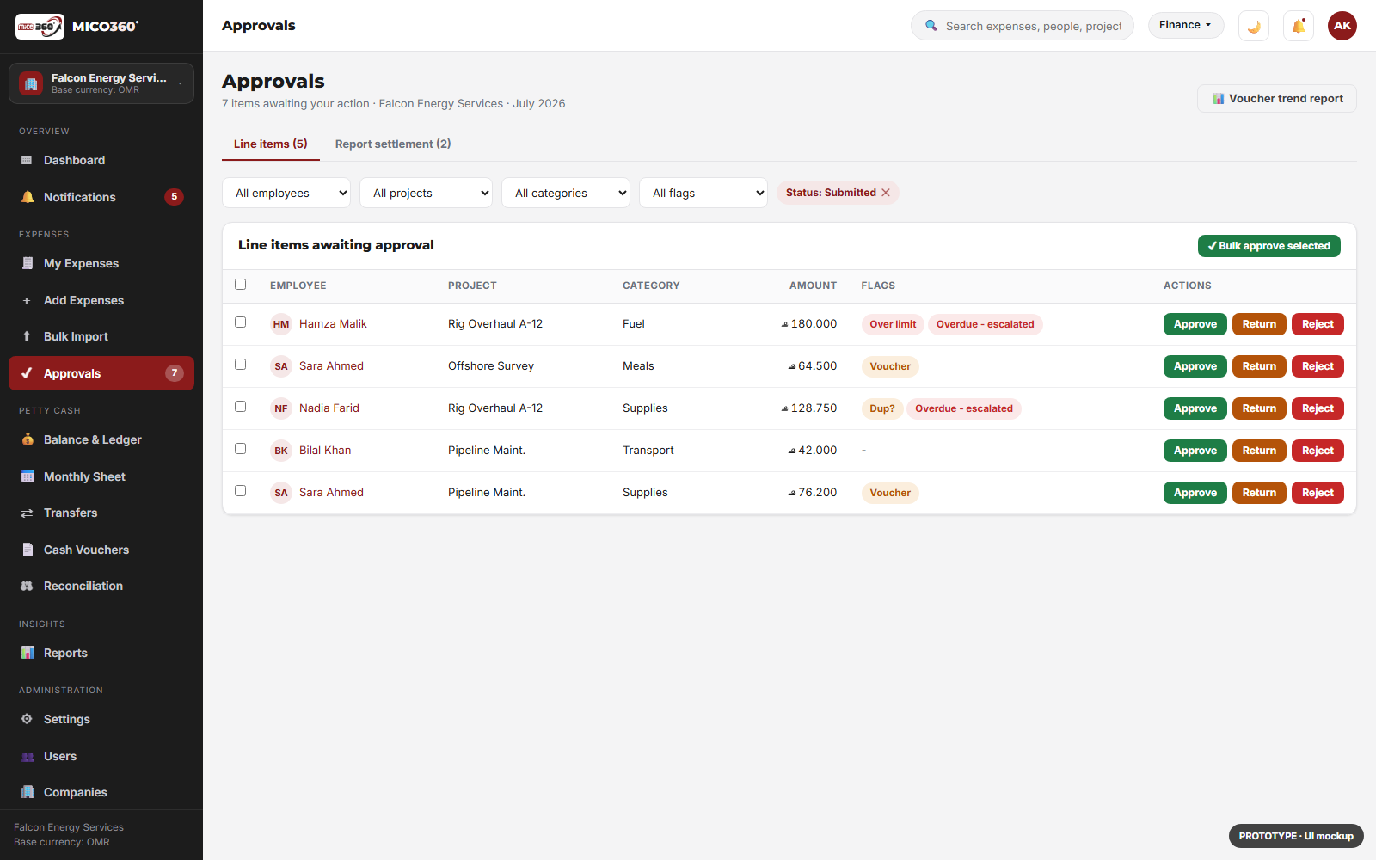Click the Add Expenses plus icon
This screenshot has width=1376, height=860.
pos(27,300)
